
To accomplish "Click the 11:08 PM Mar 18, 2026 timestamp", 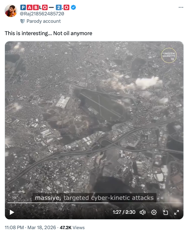I will [30, 228].
